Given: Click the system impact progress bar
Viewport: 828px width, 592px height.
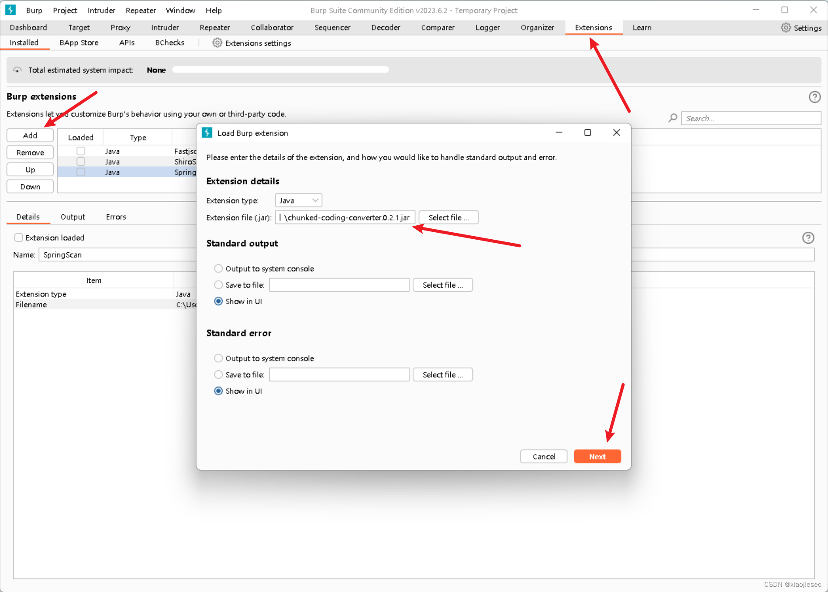Looking at the screenshot, I should click(280, 69).
